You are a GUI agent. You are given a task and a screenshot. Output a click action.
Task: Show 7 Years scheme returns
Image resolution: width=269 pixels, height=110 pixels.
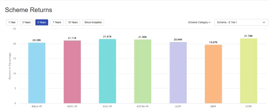point(57,22)
